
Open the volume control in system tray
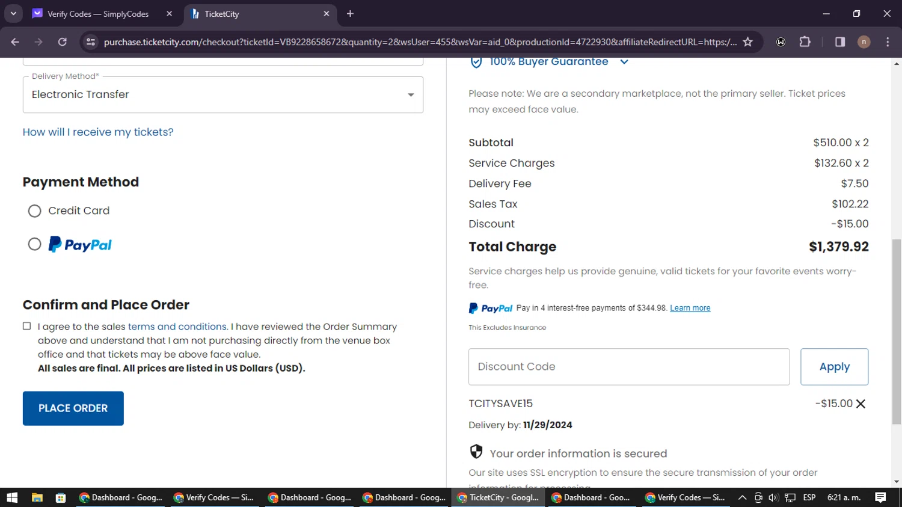[x=773, y=497]
